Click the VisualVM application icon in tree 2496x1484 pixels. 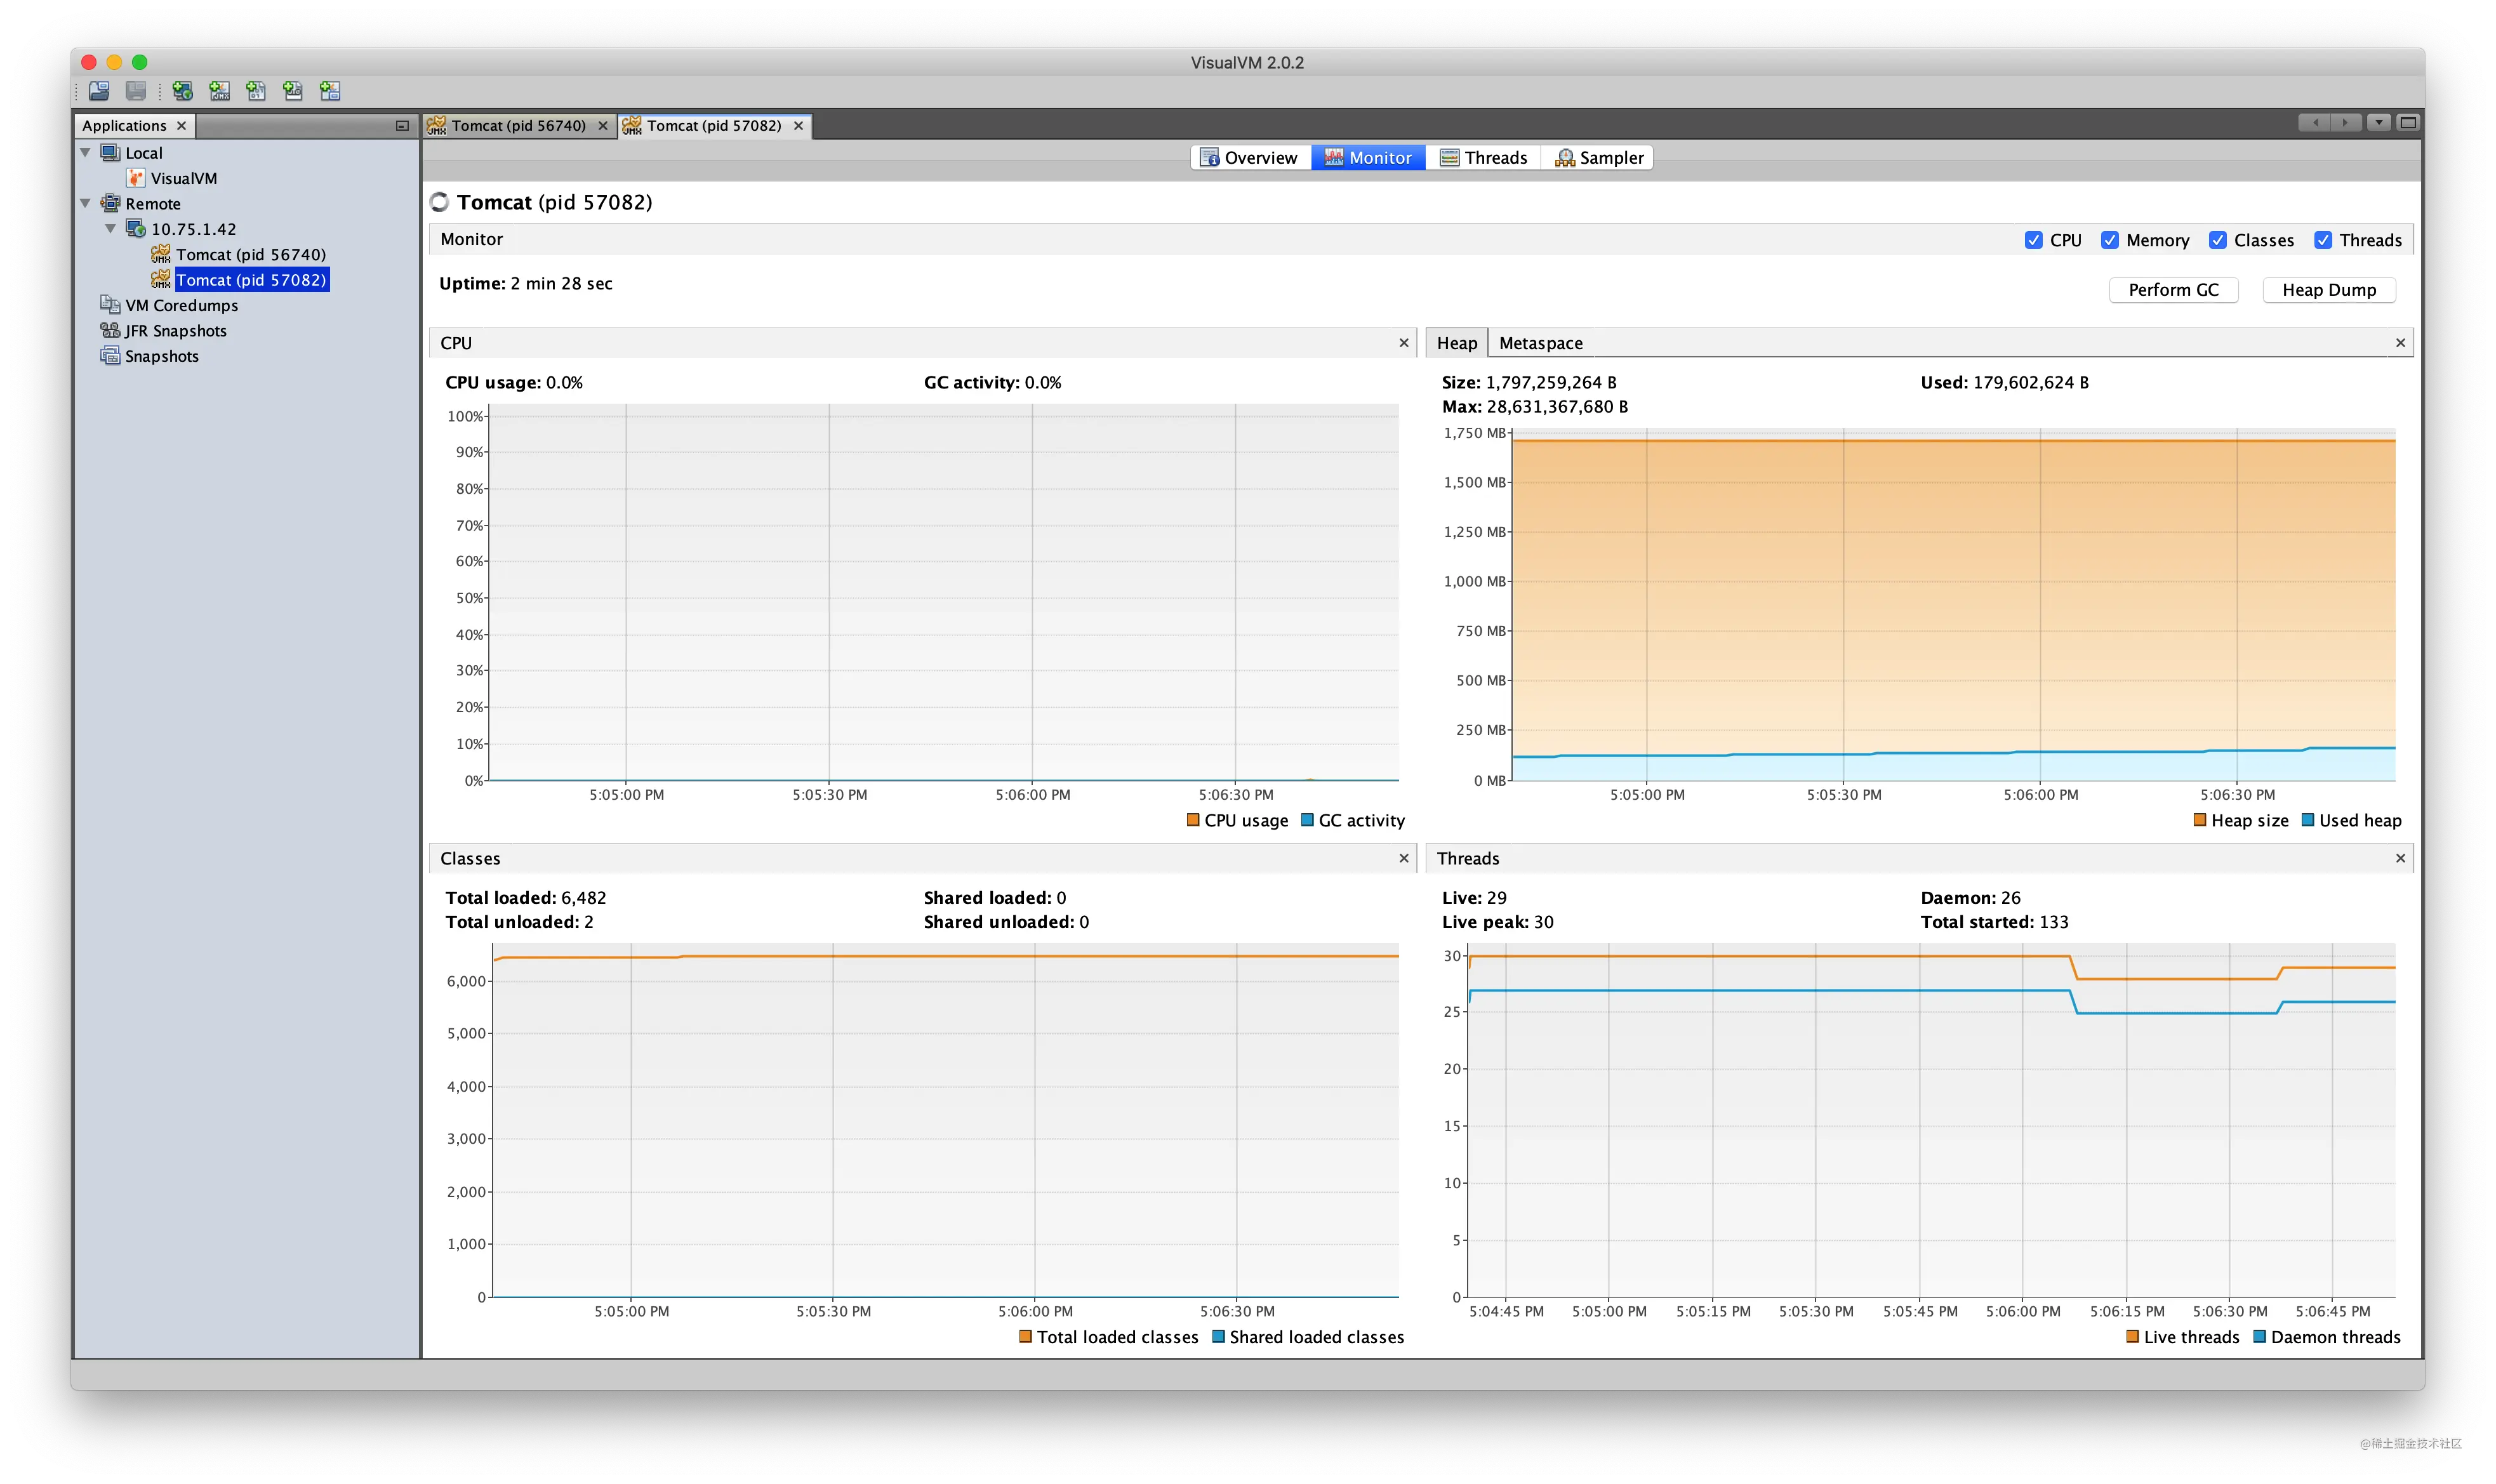tap(136, 178)
